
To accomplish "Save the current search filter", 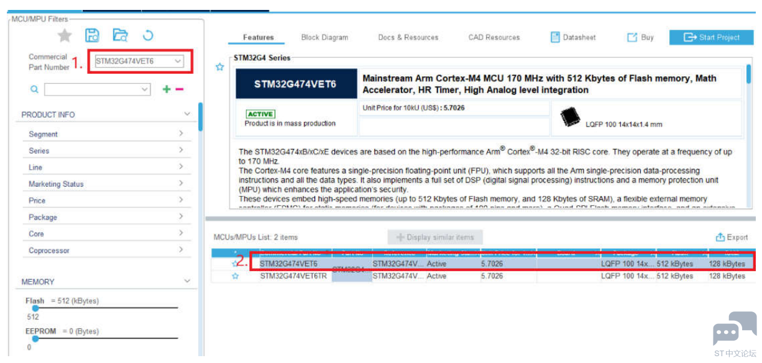I will (92, 35).
